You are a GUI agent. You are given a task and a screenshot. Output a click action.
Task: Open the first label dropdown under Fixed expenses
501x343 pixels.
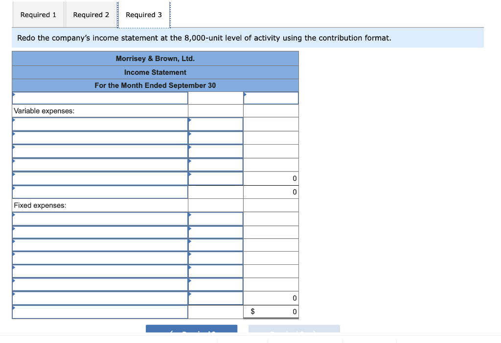click(100, 219)
